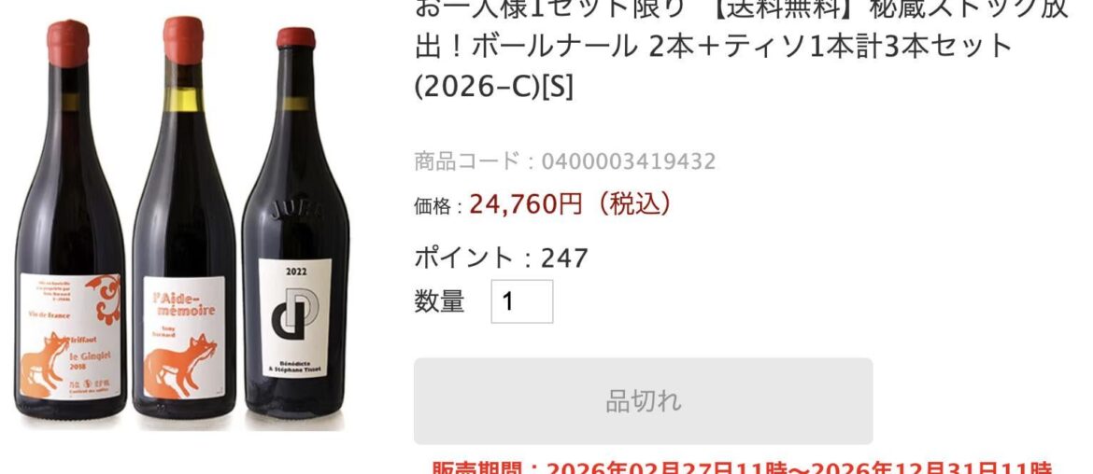Click the ポイント : 247 points line
The width and height of the screenshot is (1093, 474).
click(501, 258)
